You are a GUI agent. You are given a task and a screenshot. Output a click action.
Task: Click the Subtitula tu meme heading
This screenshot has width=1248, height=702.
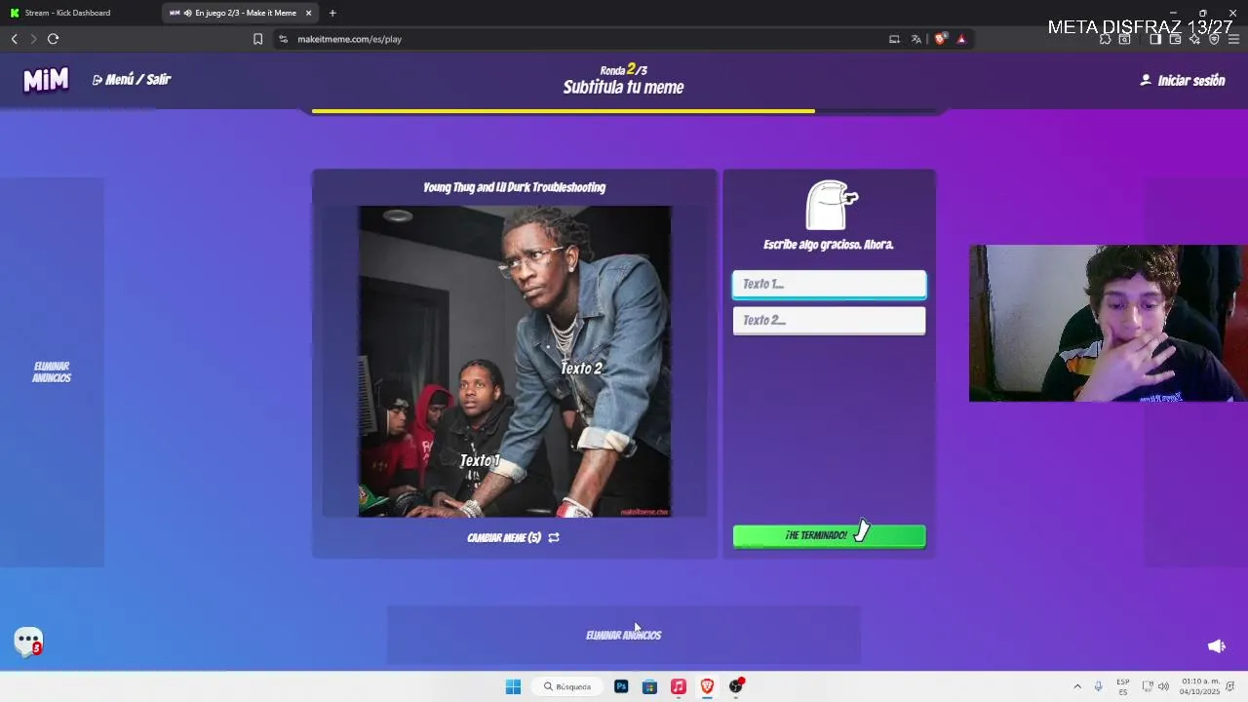(623, 87)
